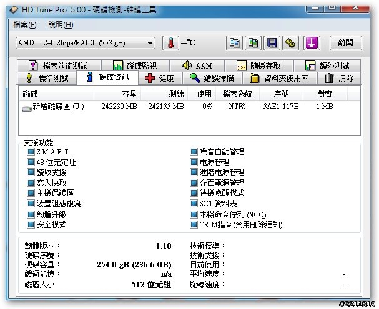Select the 硬碟資訊 tab

coord(107,77)
